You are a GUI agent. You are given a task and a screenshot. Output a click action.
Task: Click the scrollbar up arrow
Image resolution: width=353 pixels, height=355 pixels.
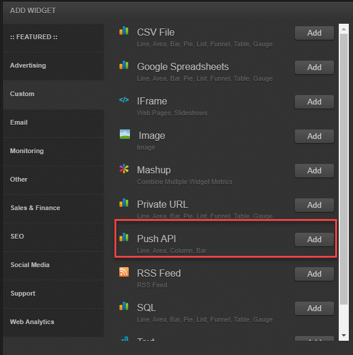click(344, 29)
